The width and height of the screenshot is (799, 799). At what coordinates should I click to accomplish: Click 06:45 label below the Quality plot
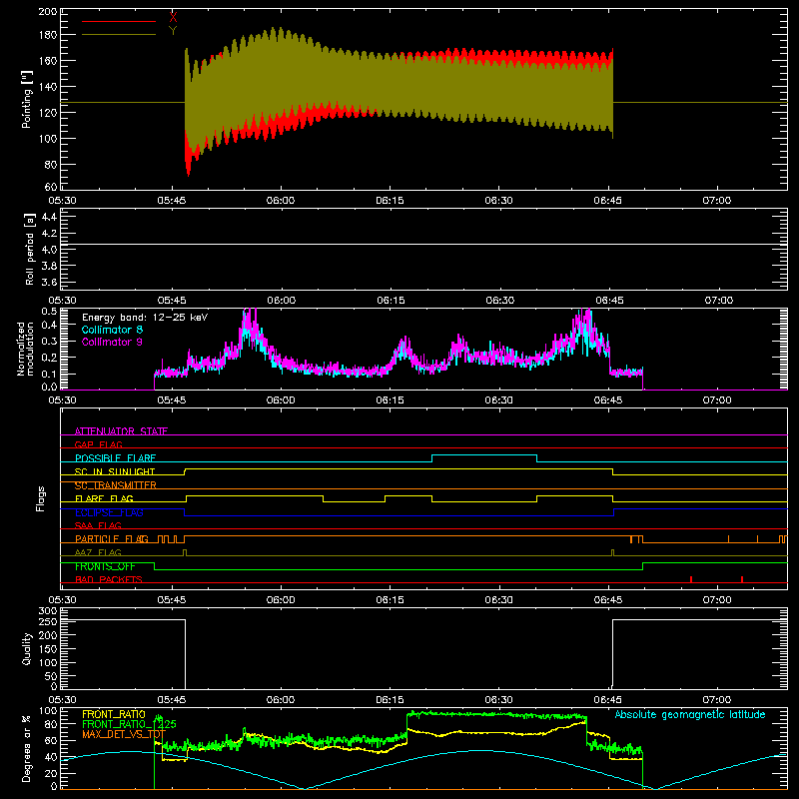(x=608, y=700)
